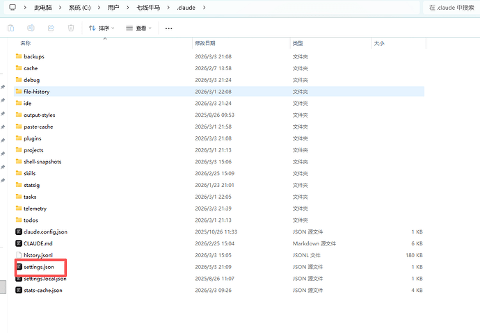The height and width of the screenshot is (333, 480).
Task: Click the rename icon in toolbar
Action: (31, 28)
